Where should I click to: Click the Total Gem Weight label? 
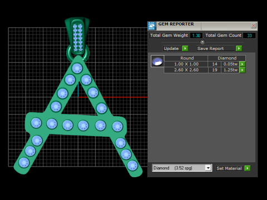(x=169, y=36)
